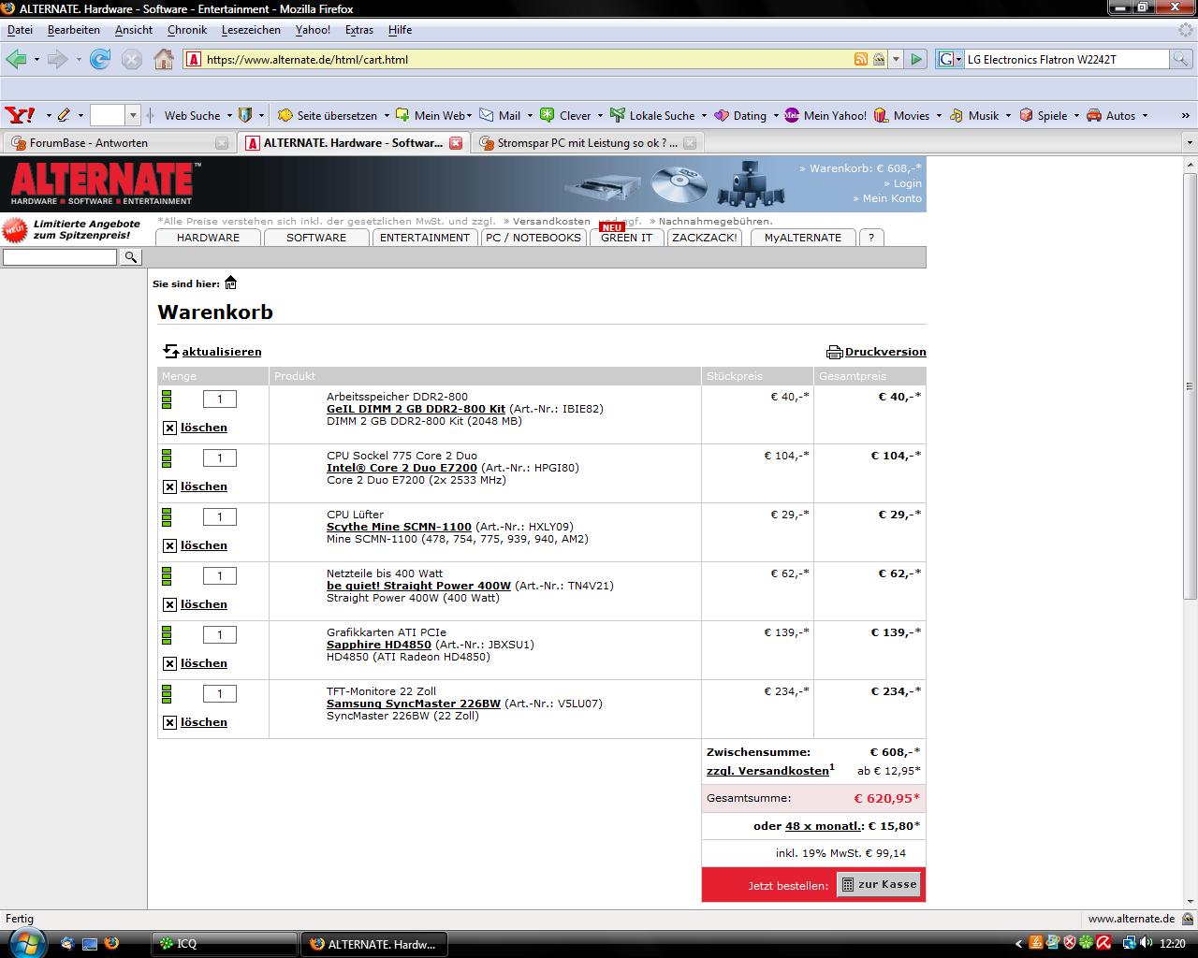Image resolution: width=1198 pixels, height=958 pixels.
Task: Click the show desktop quick launch icon
Action: tap(90, 943)
